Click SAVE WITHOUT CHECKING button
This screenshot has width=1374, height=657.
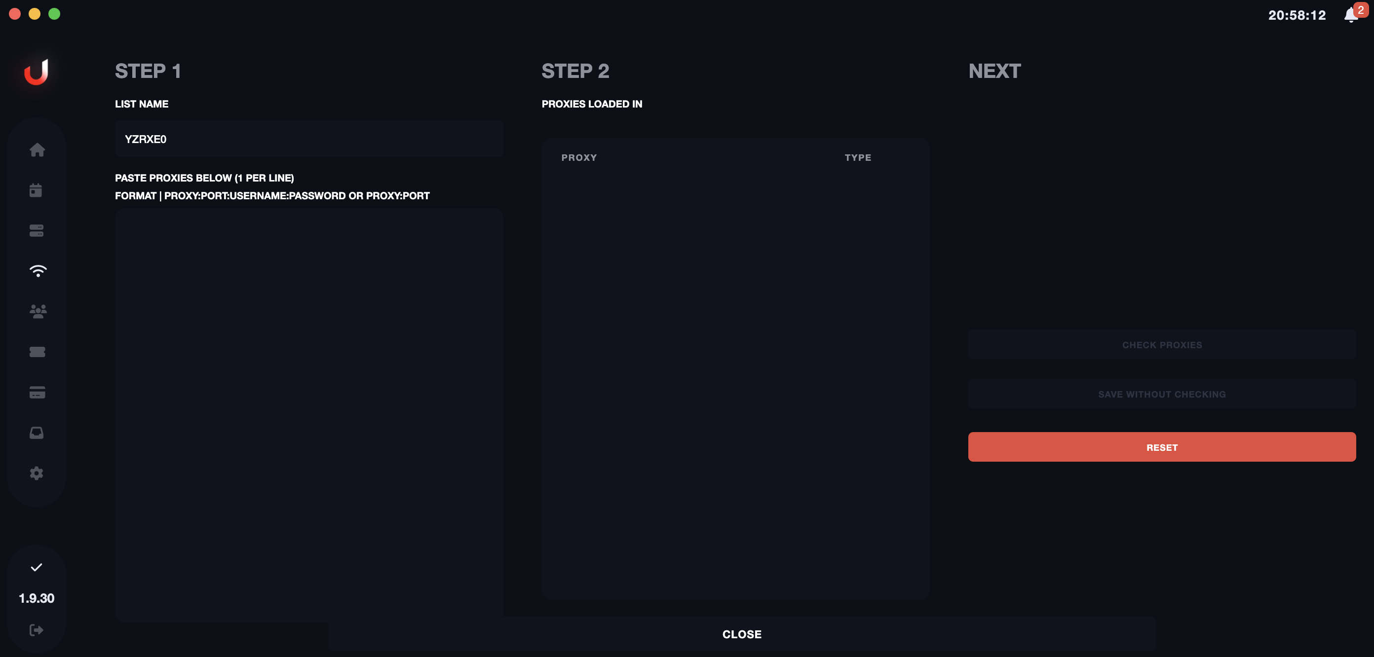(x=1161, y=394)
